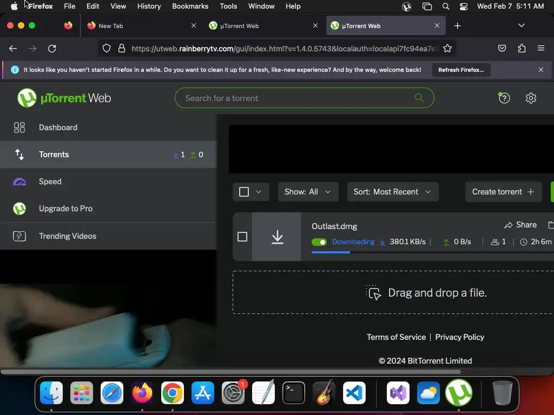Focus the Search for a torrent field
The width and height of the screenshot is (554, 415).
(304, 98)
